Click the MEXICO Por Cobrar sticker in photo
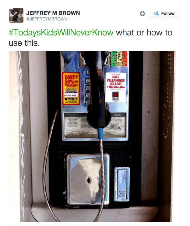The width and height of the screenshot is (190, 226). pos(119,59)
